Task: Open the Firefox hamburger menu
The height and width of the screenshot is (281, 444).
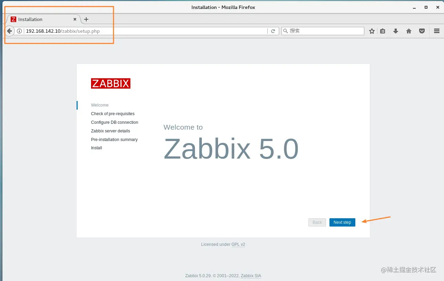Action: [437, 31]
